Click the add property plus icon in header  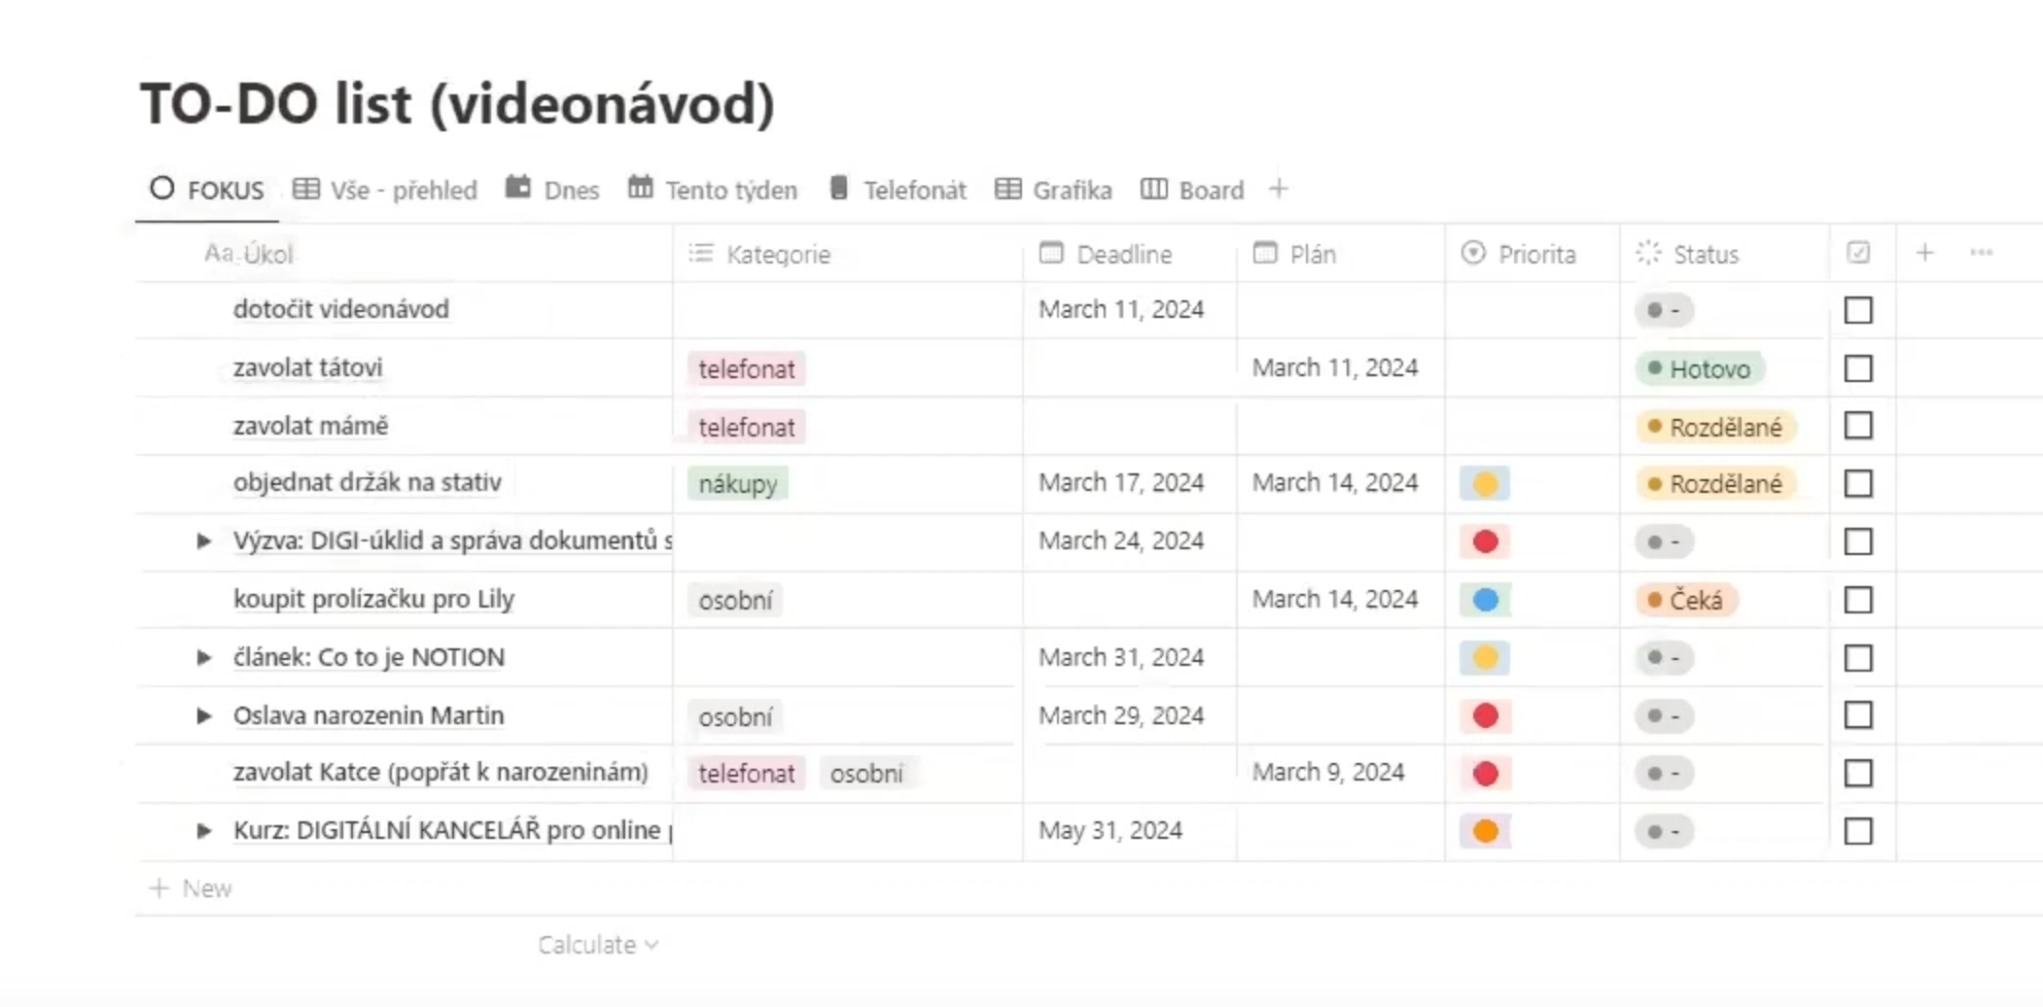pos(1924,254)
